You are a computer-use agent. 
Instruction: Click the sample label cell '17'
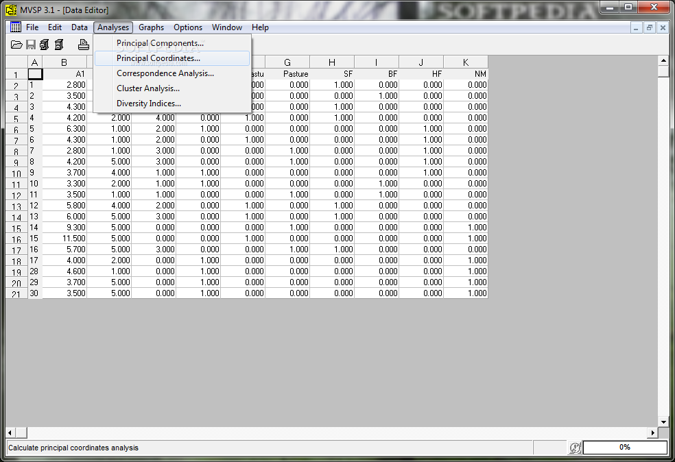(35, 260)
